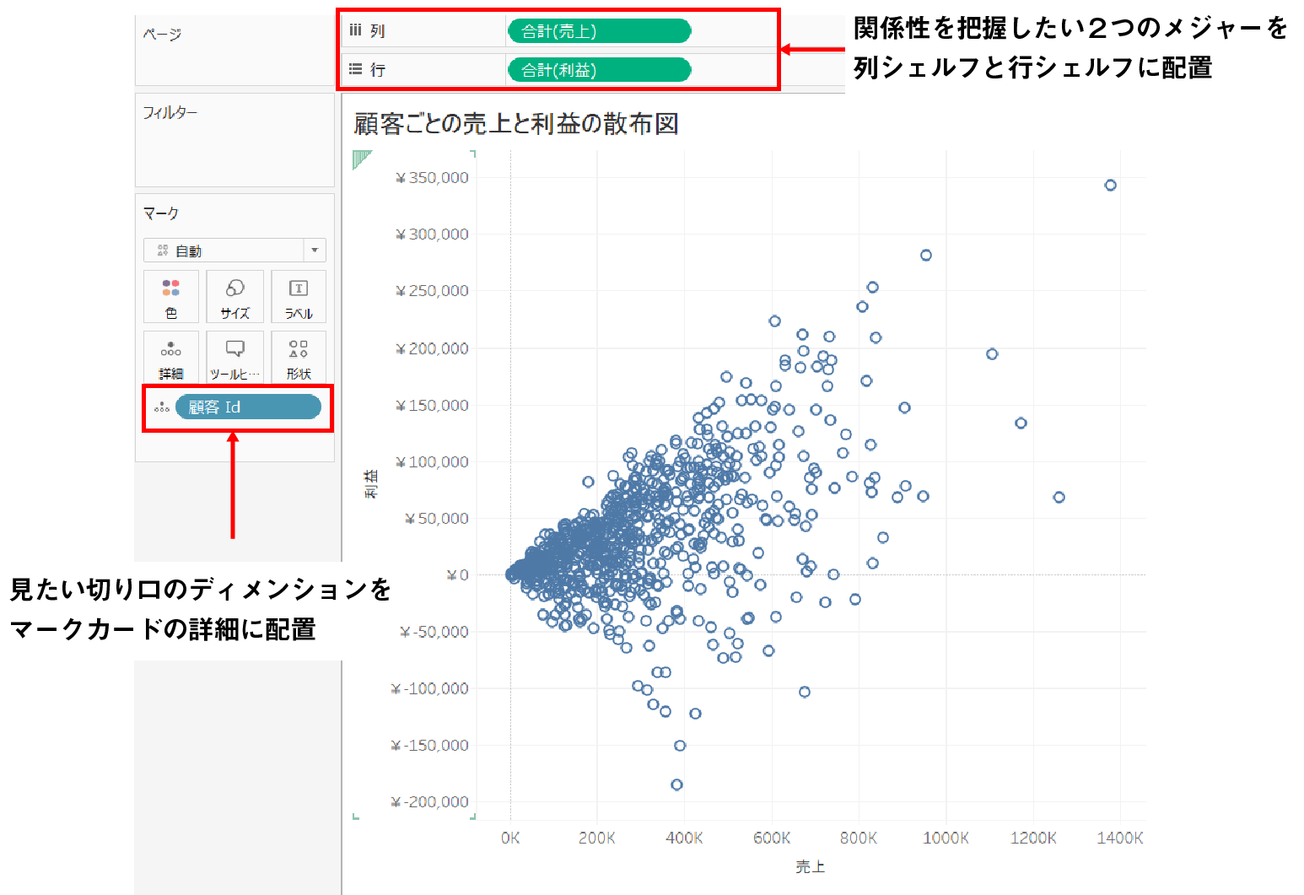The image size is (1304, 895).
Task: Click the 1200K horizontal axis label
Action: 1033,838
